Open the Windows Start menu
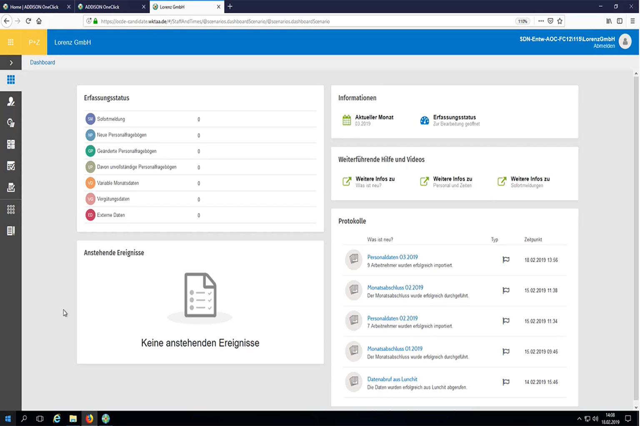This screenshot has width=640, height=426. 7,419
